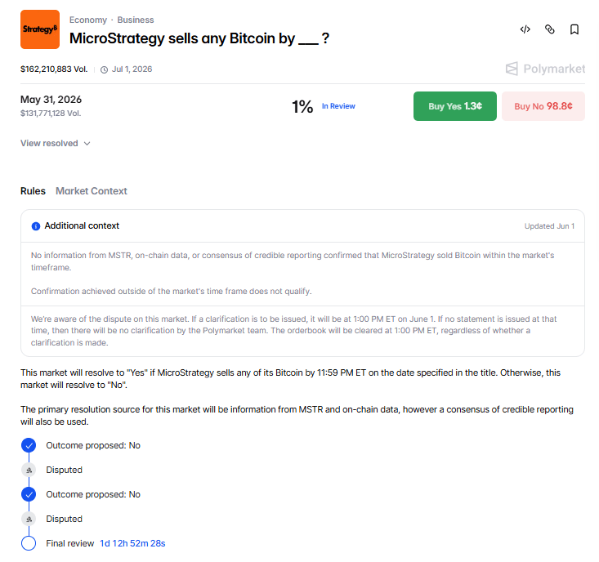Switch to the Market Context tab
The image size is (599, 562).
[92, 191]
